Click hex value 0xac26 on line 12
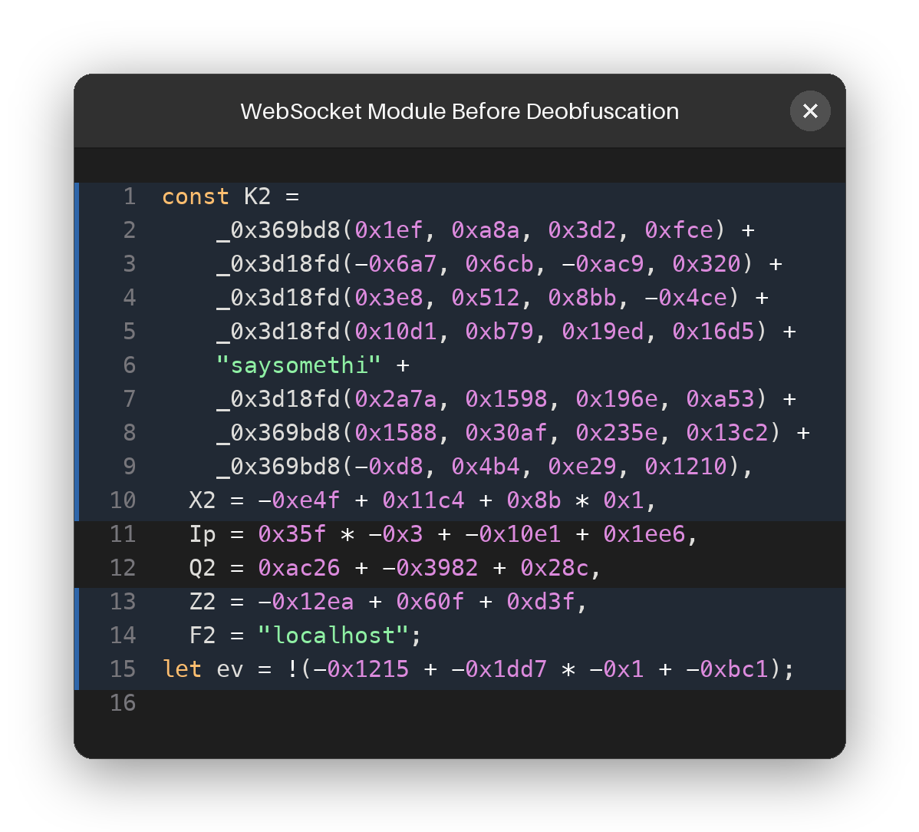Viewport: 919px width, 832px height. (x=299, y=567)
